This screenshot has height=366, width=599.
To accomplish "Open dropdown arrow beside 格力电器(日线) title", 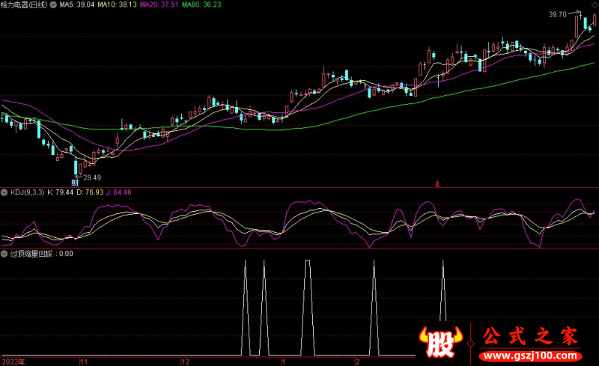I will [53, 4].
